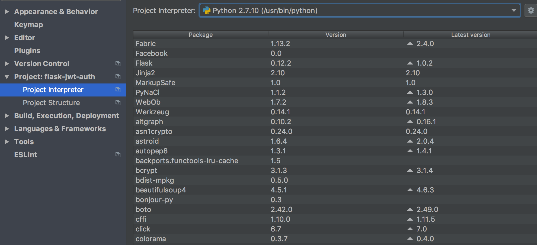537x245 pixels.
Task: Select the WebOb package row
Action: pos(335,102)
